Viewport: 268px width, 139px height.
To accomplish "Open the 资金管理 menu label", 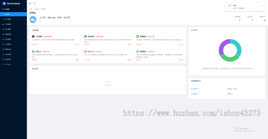I will [8, 39].
